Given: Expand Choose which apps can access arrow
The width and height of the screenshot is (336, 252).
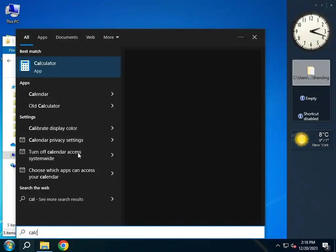Looking at the screenshot, I should pyautogui.click(x=112, y=173).
